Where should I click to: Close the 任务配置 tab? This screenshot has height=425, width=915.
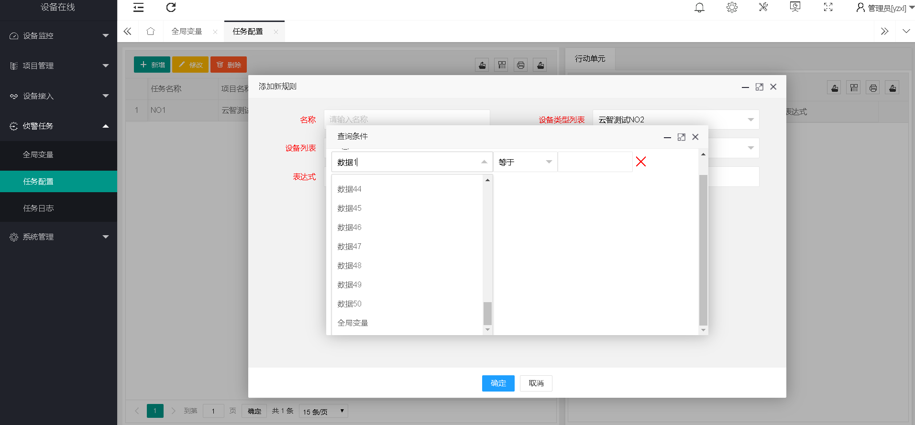[x=276, y=32]
